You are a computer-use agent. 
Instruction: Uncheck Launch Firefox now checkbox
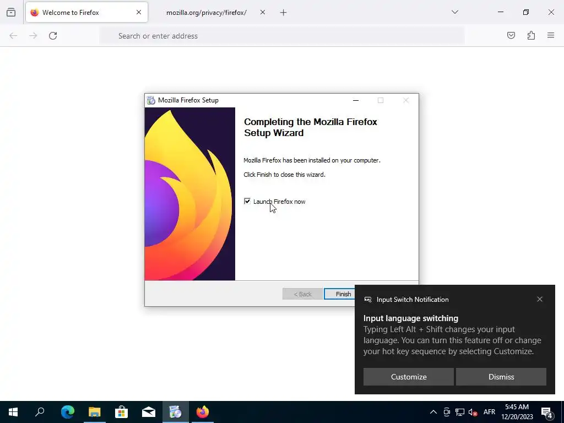(x=247, y=202)
